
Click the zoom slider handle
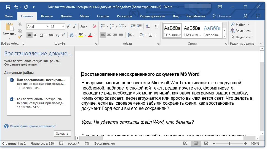[229, 143]
